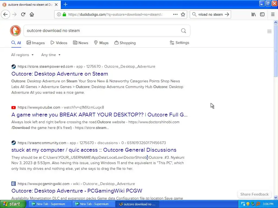Image resolution: width=278 pixels, height=208 pixels.
Task: Expand the All regions filter
Action: pos(22,55)
